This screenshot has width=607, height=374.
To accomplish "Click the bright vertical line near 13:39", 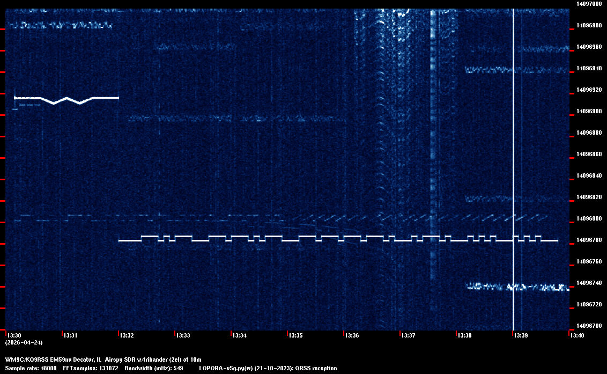I will tap(513, 161).
